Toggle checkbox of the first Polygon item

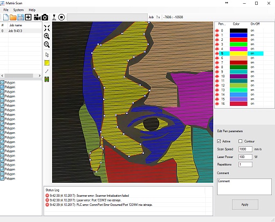click(2, 82)
